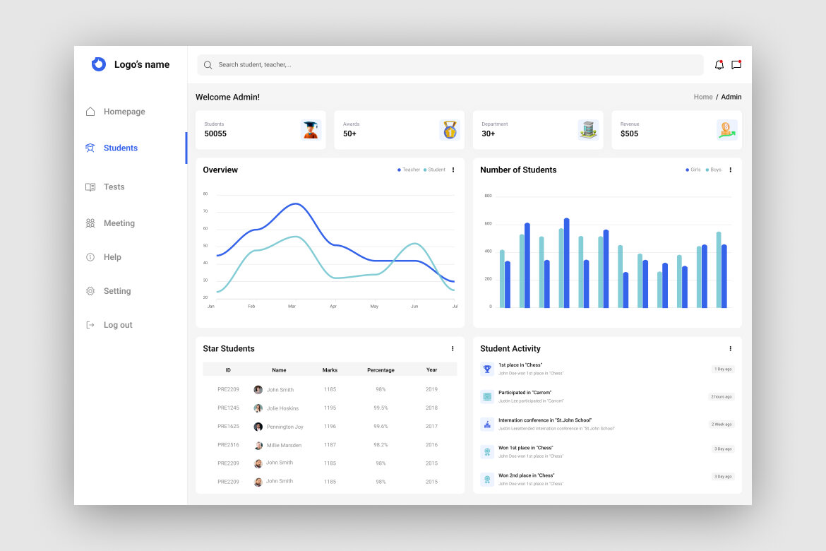Click the Log out button
Screen dimensions: 826x551
pyautogui.click(x=117, y=324)
